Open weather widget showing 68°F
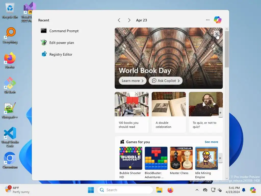 pyautogui.click(x=17, y=190)
